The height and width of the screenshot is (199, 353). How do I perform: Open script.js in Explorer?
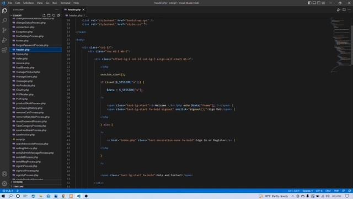(x=20, y=139)
